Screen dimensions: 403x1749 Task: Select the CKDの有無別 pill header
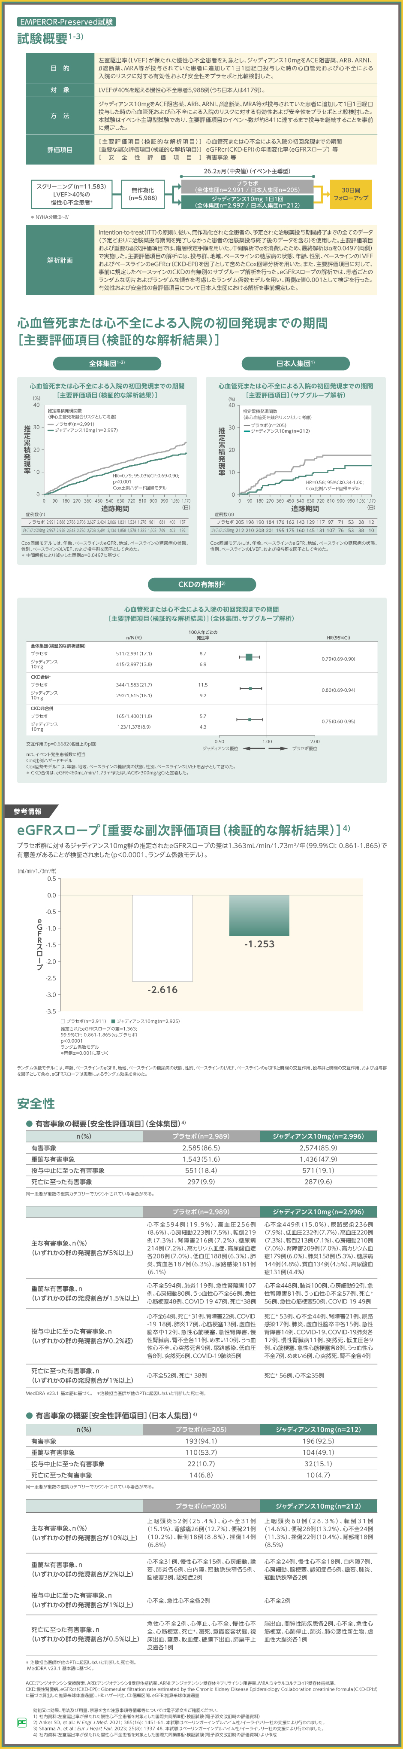202,584
